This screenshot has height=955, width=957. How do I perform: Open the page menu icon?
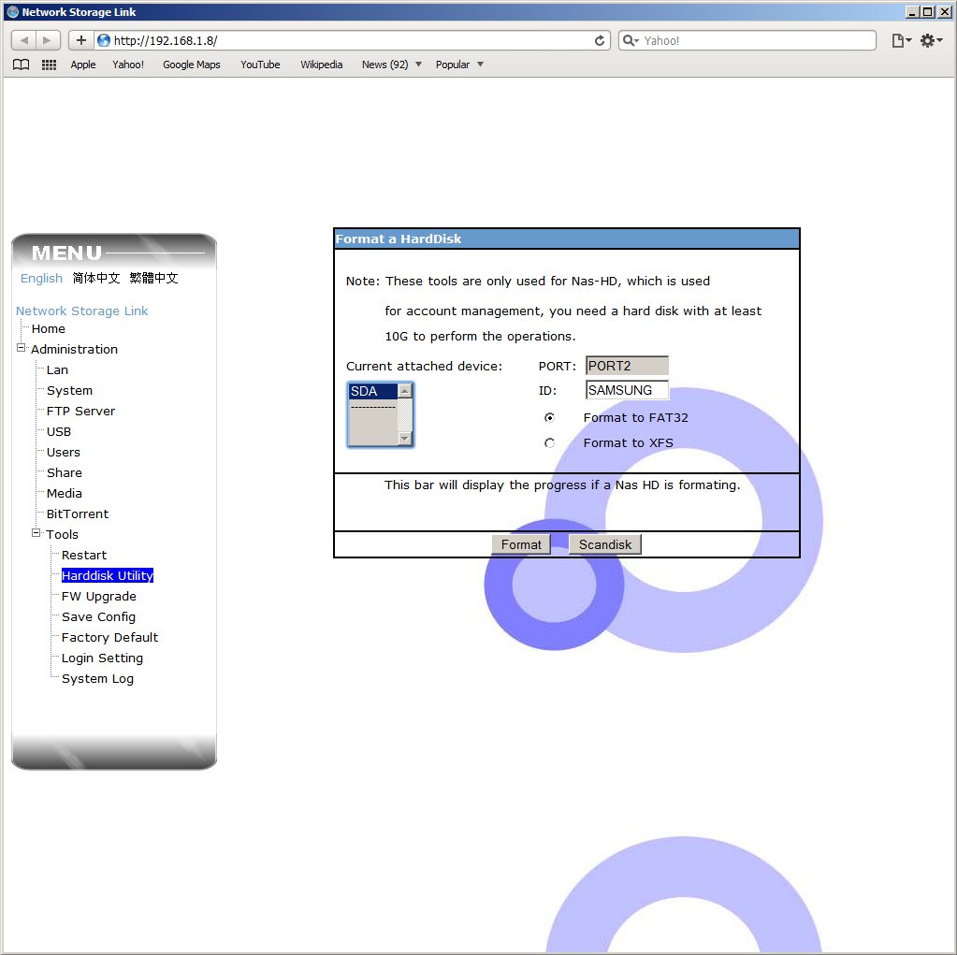(x=901, y=40)
